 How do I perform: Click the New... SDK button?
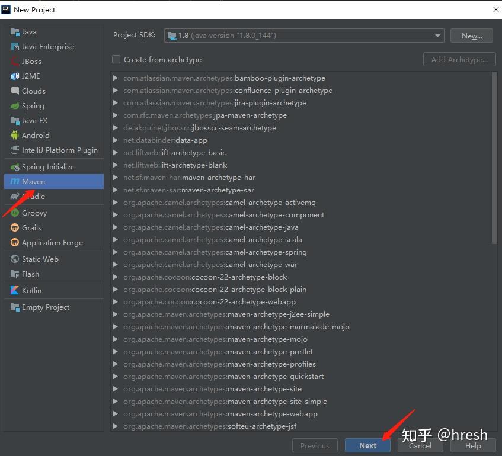click(x=472, y=36)
